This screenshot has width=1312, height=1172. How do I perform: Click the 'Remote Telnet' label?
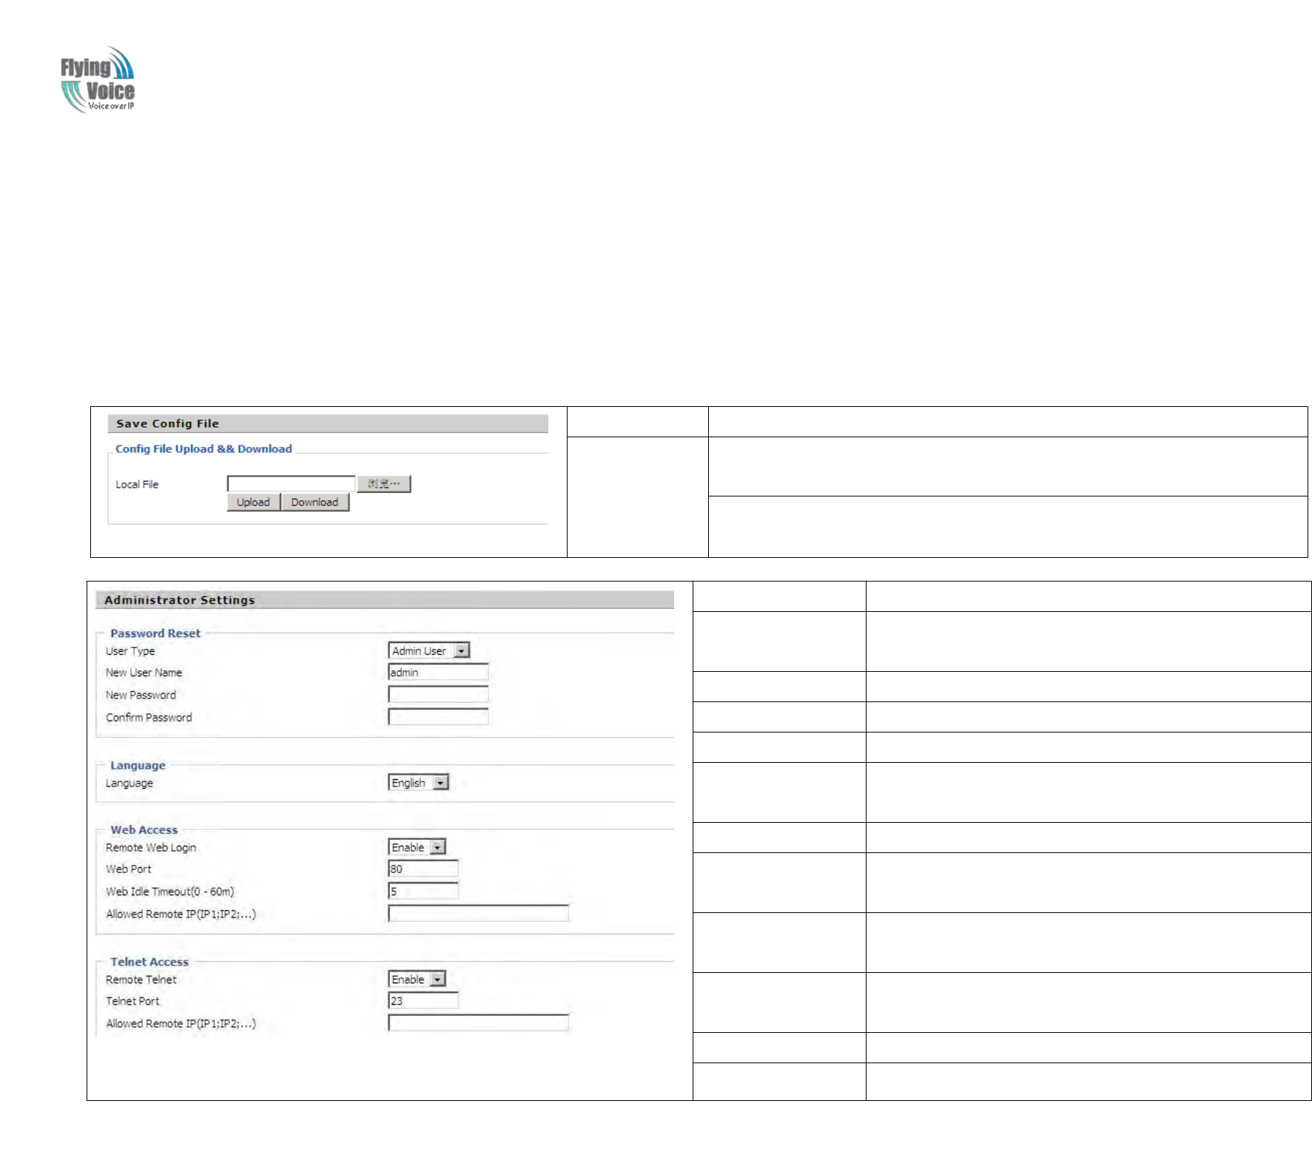click(141, 980)
